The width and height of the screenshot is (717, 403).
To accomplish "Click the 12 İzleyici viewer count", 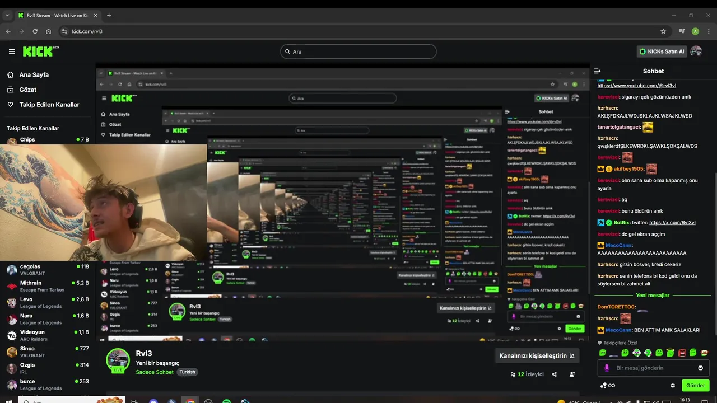I will [527, 374].
